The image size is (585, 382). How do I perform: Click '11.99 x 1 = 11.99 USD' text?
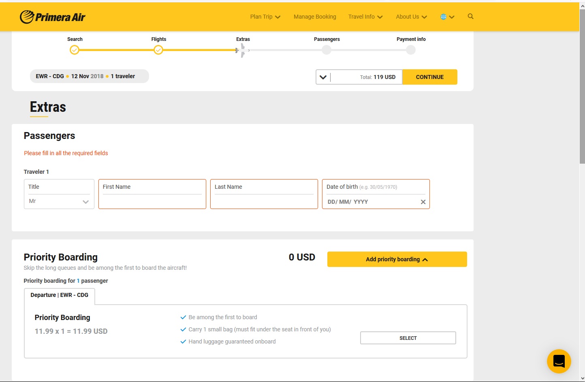[71, 331]
